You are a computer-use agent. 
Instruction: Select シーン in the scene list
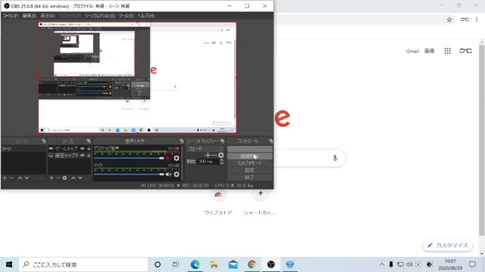pos(23,149)
